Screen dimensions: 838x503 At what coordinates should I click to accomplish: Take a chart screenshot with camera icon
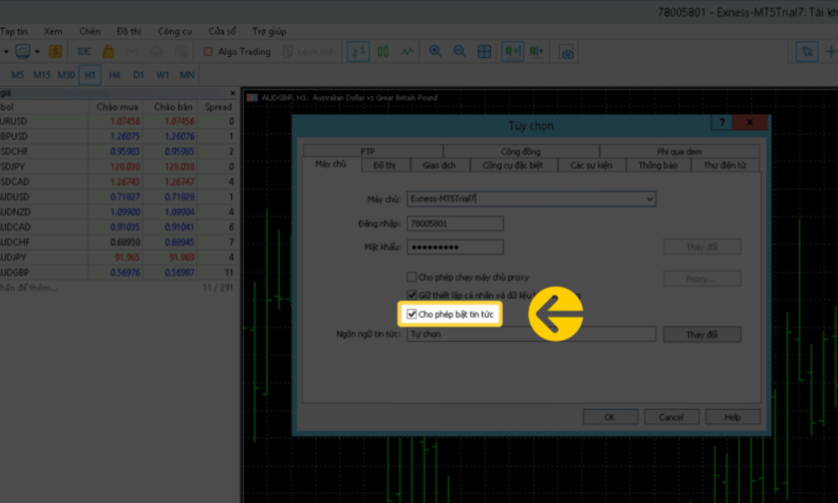tap(567, 52)
